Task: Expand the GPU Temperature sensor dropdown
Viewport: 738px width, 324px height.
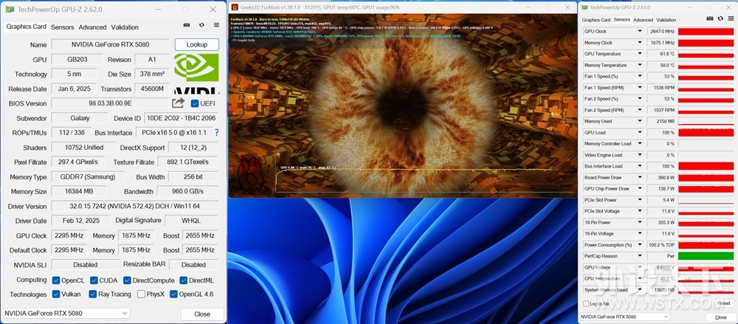Action: [x=640, y=54]
